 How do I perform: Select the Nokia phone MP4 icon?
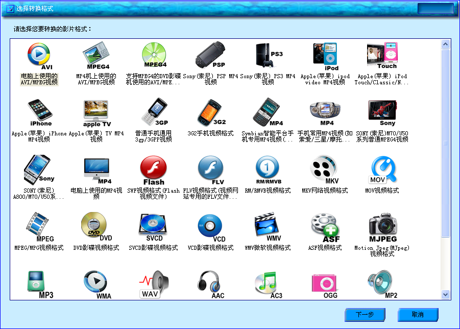(x=325, y=113)
